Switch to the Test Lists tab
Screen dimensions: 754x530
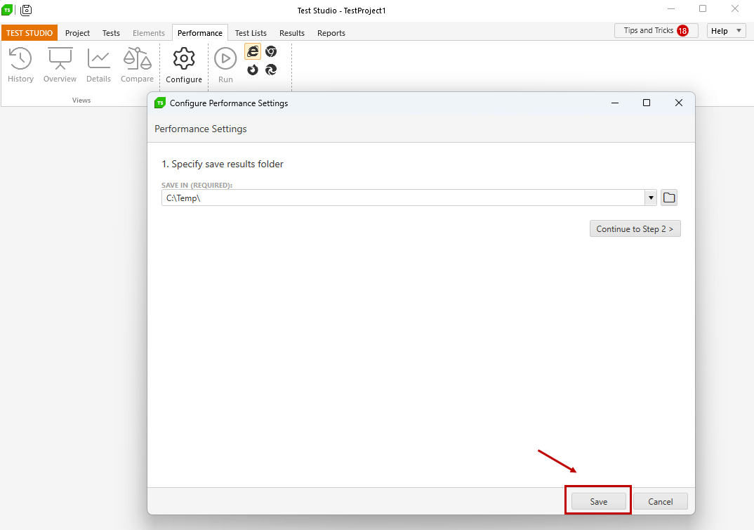click(x=251, y=33)
